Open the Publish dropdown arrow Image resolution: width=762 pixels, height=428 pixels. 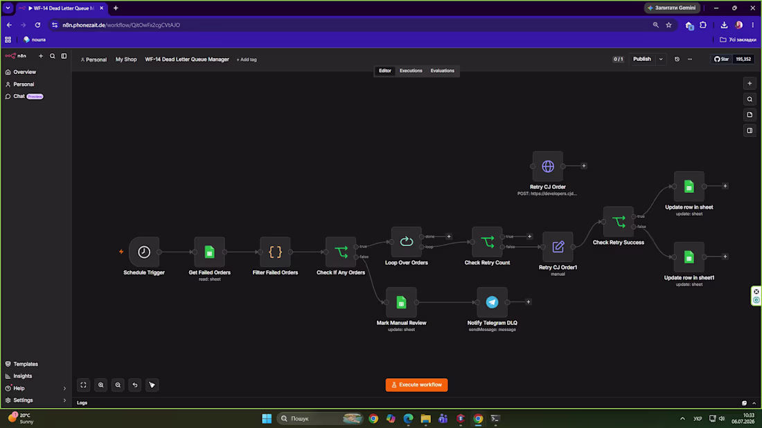(x=661, y=59)
